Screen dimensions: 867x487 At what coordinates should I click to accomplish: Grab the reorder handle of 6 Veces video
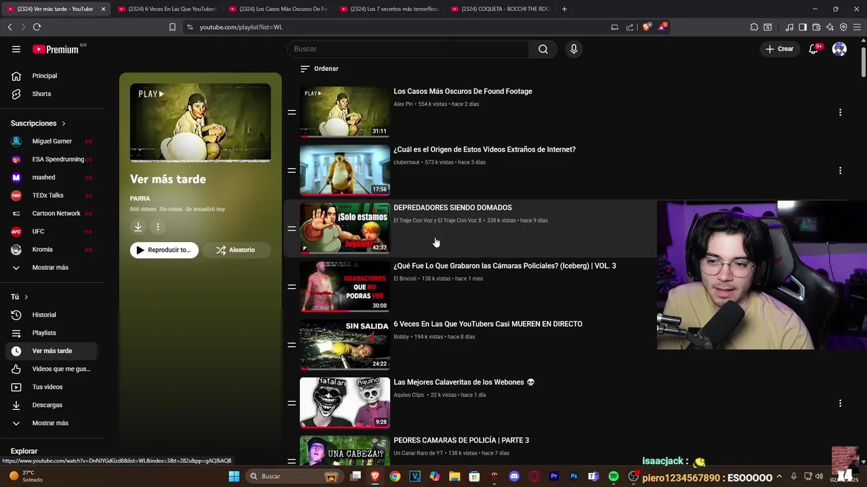click(x=291, y=345)
